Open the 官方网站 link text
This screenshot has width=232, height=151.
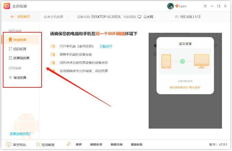pos(19,145)
